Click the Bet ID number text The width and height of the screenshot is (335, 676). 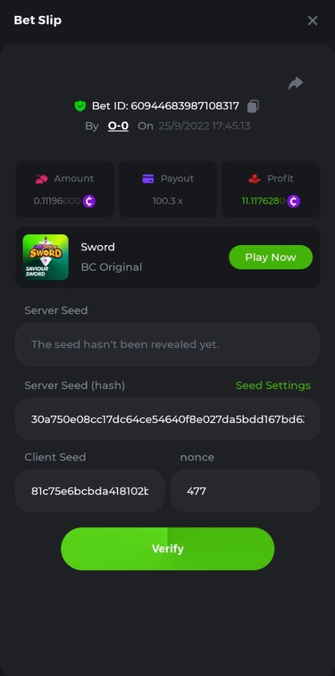(x=185, y=106)
